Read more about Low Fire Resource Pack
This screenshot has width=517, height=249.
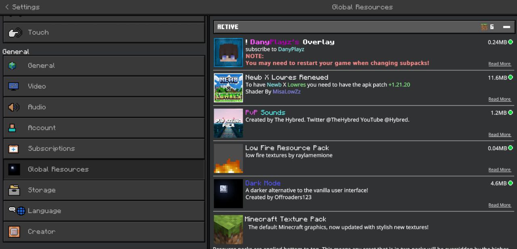pos(500,170)
